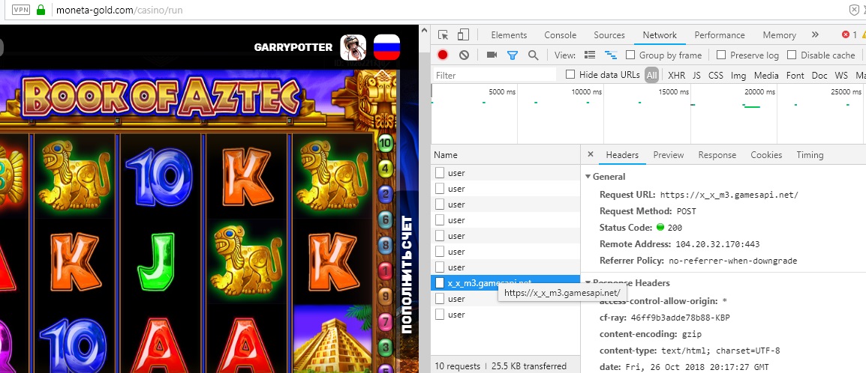
Task: Switch to the Console tab
Action: 560,35
